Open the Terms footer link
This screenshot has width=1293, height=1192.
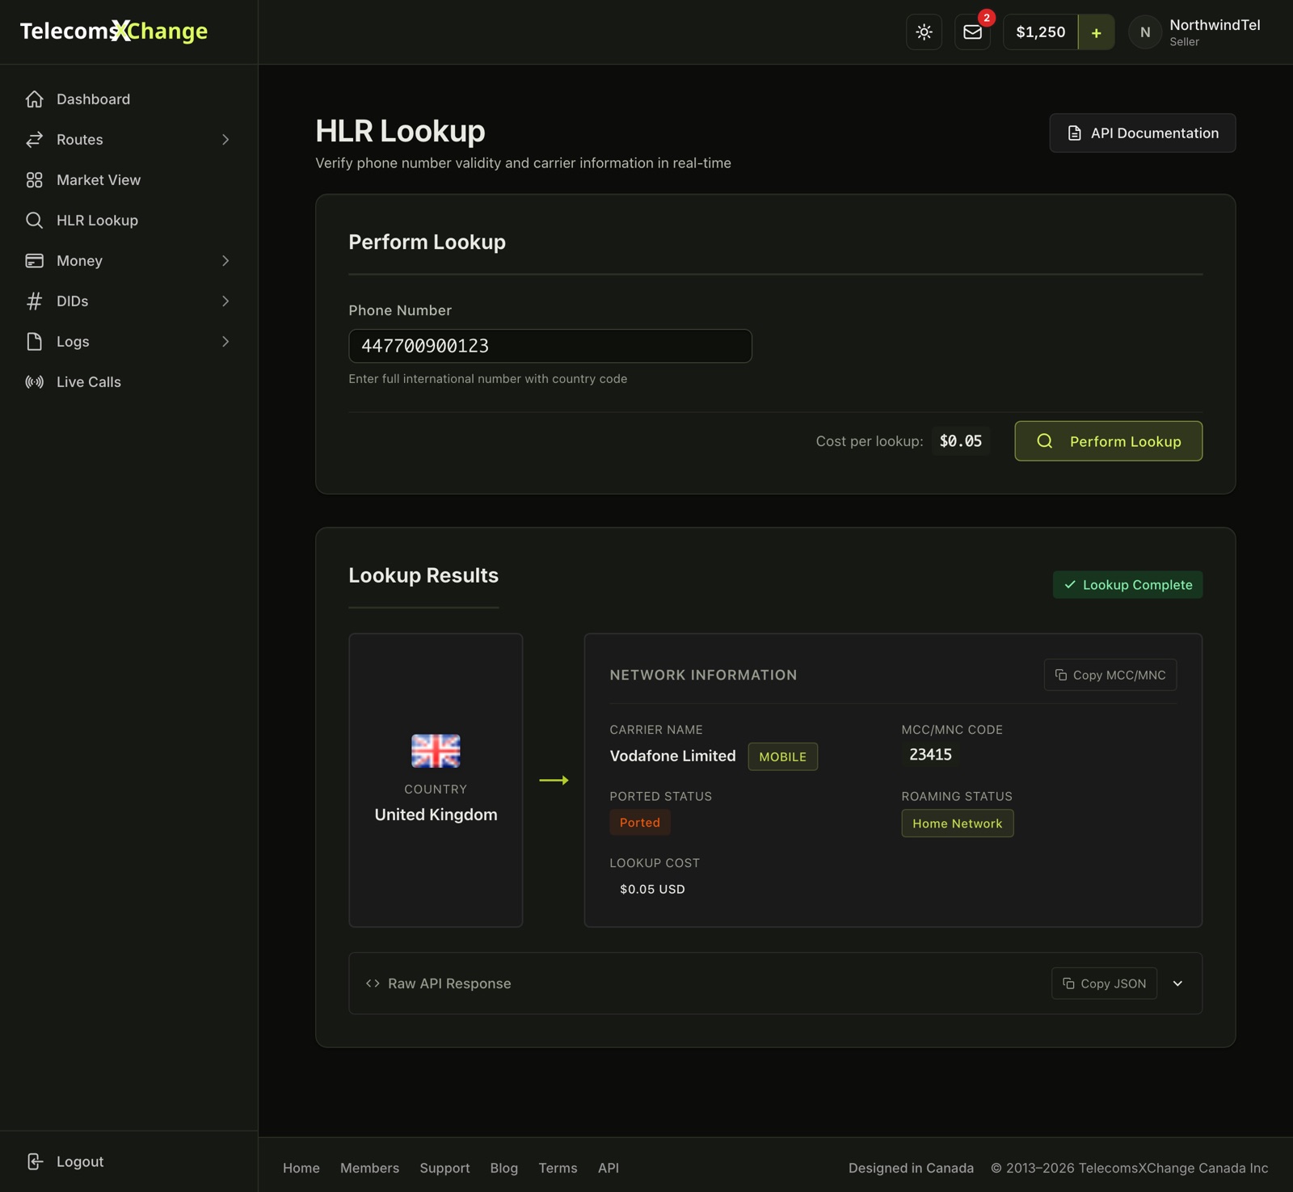(558, 1168)
